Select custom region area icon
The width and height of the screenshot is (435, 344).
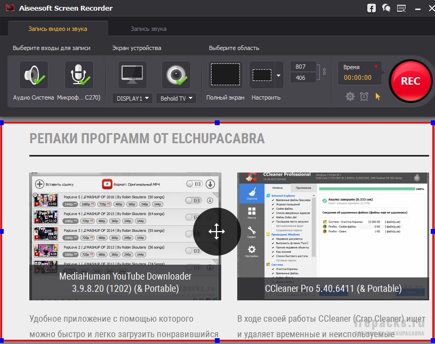pyautogui.click(x=262, y=75)
